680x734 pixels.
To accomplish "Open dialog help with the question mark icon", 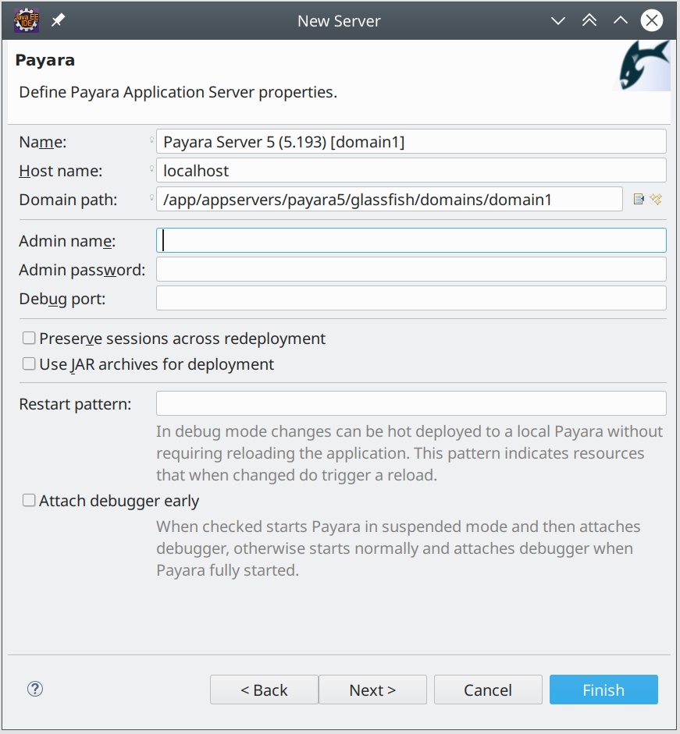I will tap(35, 689).
